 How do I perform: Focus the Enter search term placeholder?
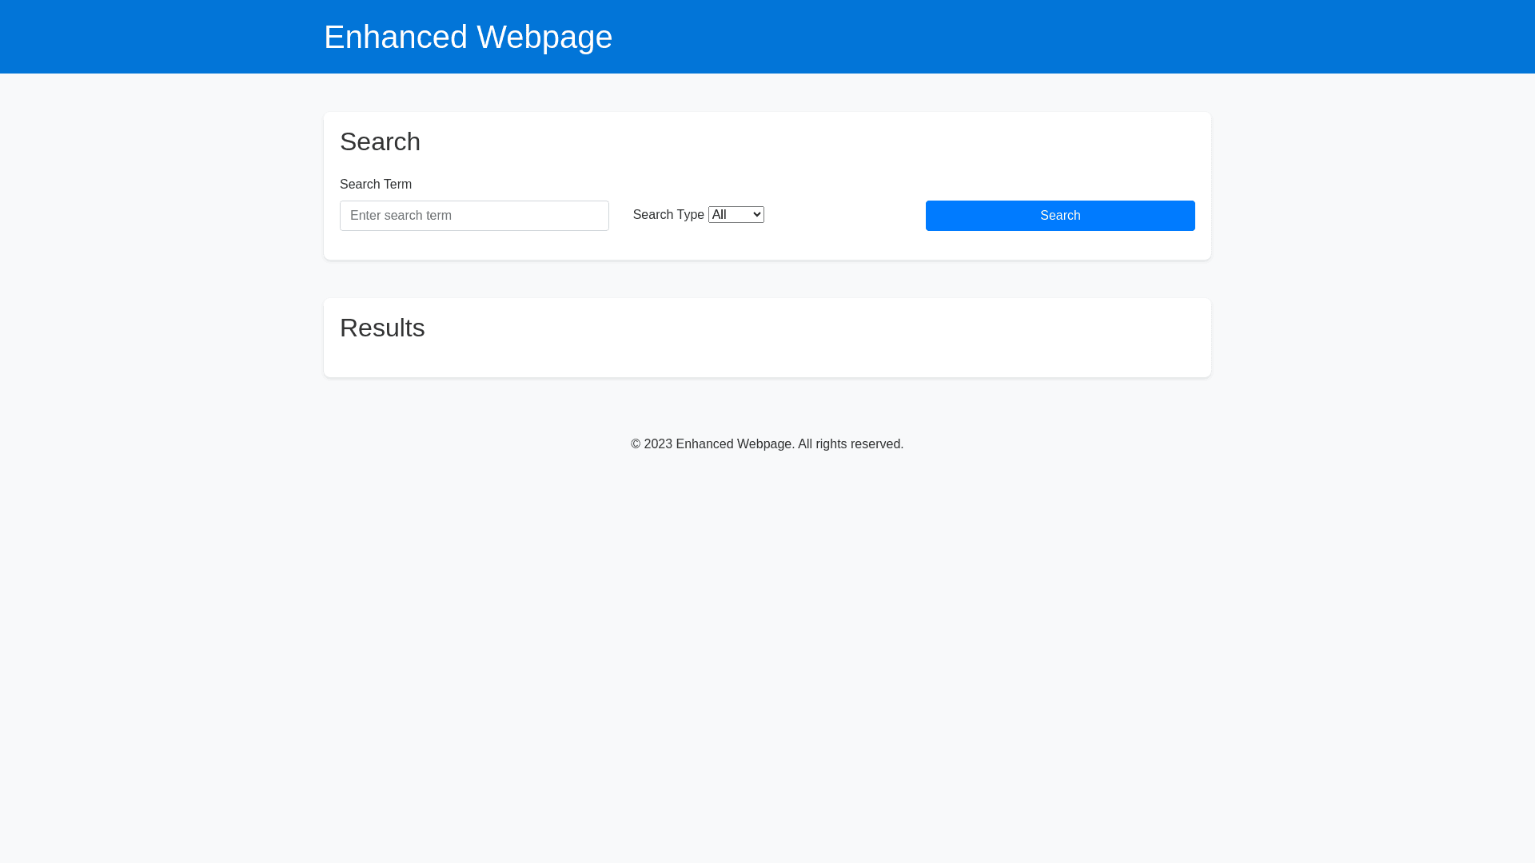click(401, 216)
